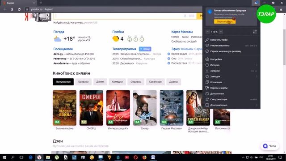This screenshot has width=286, height=161.
Task: Open the Авиабилеты link
Action: tap(61, 64)
